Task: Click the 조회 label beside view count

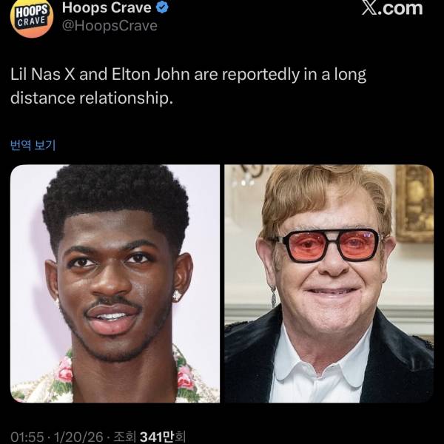Action: 124,437
